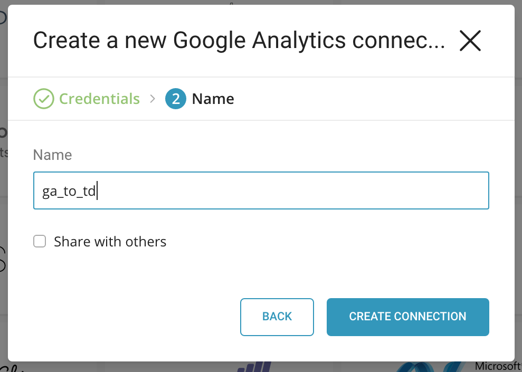Click the ga_to_td text in the field
The height and width of the screenshot is (372, 522).
[69, 190]
